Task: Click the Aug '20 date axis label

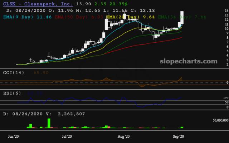Action: coord(123,136)
